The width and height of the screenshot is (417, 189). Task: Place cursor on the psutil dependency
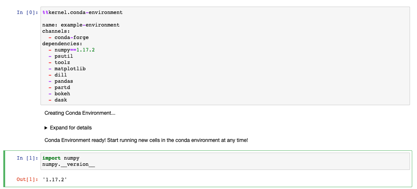click(x=64, y=56)
